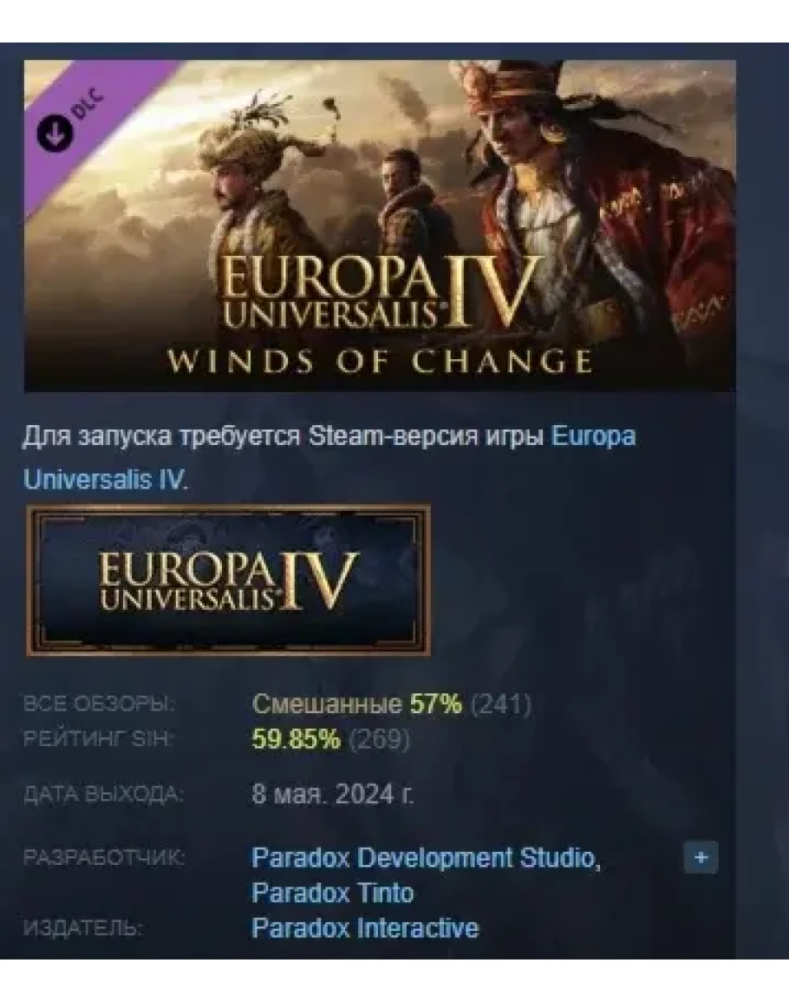
Task: Click the 59.85% SIH rating value
Action: pyautogui.click(x=297, y=739)
